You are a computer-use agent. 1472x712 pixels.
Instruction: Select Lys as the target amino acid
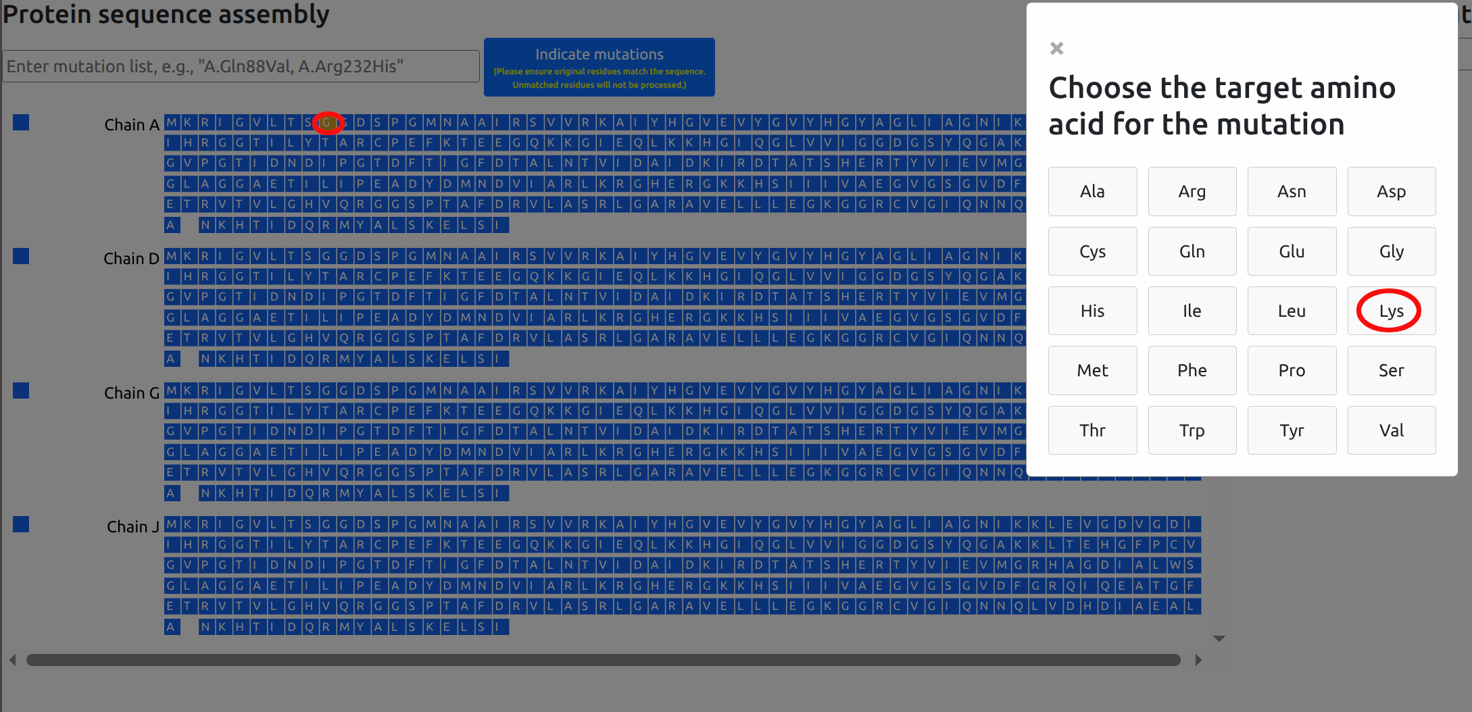tap(1390, 310)
